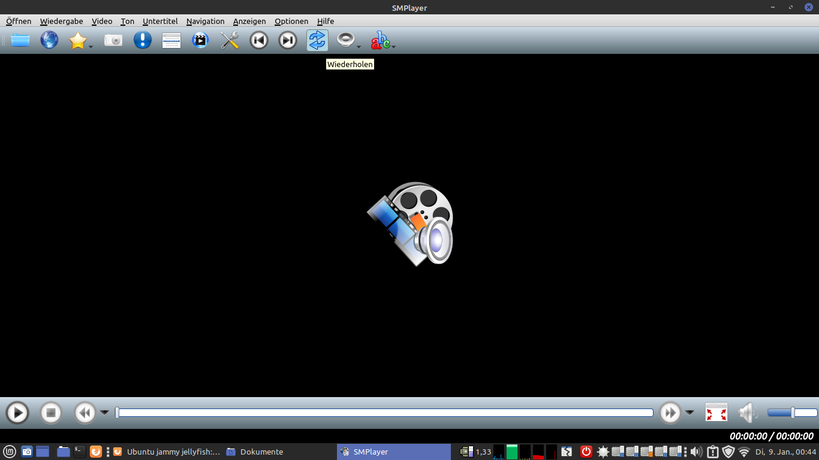The width and height of the screenshot is (819, 460).
Task: Open the Wi-Fi network tray icon
Action: 744,452
